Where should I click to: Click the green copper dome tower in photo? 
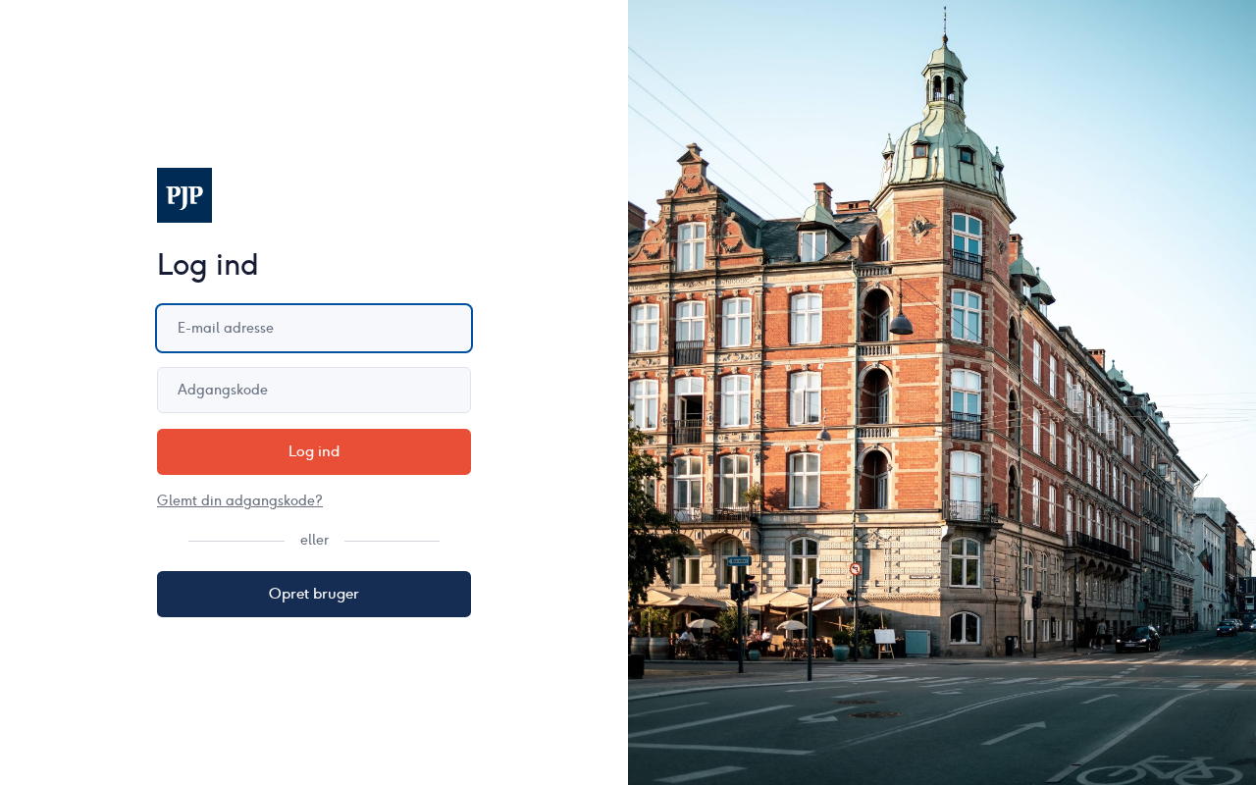(x=944, y=118)
